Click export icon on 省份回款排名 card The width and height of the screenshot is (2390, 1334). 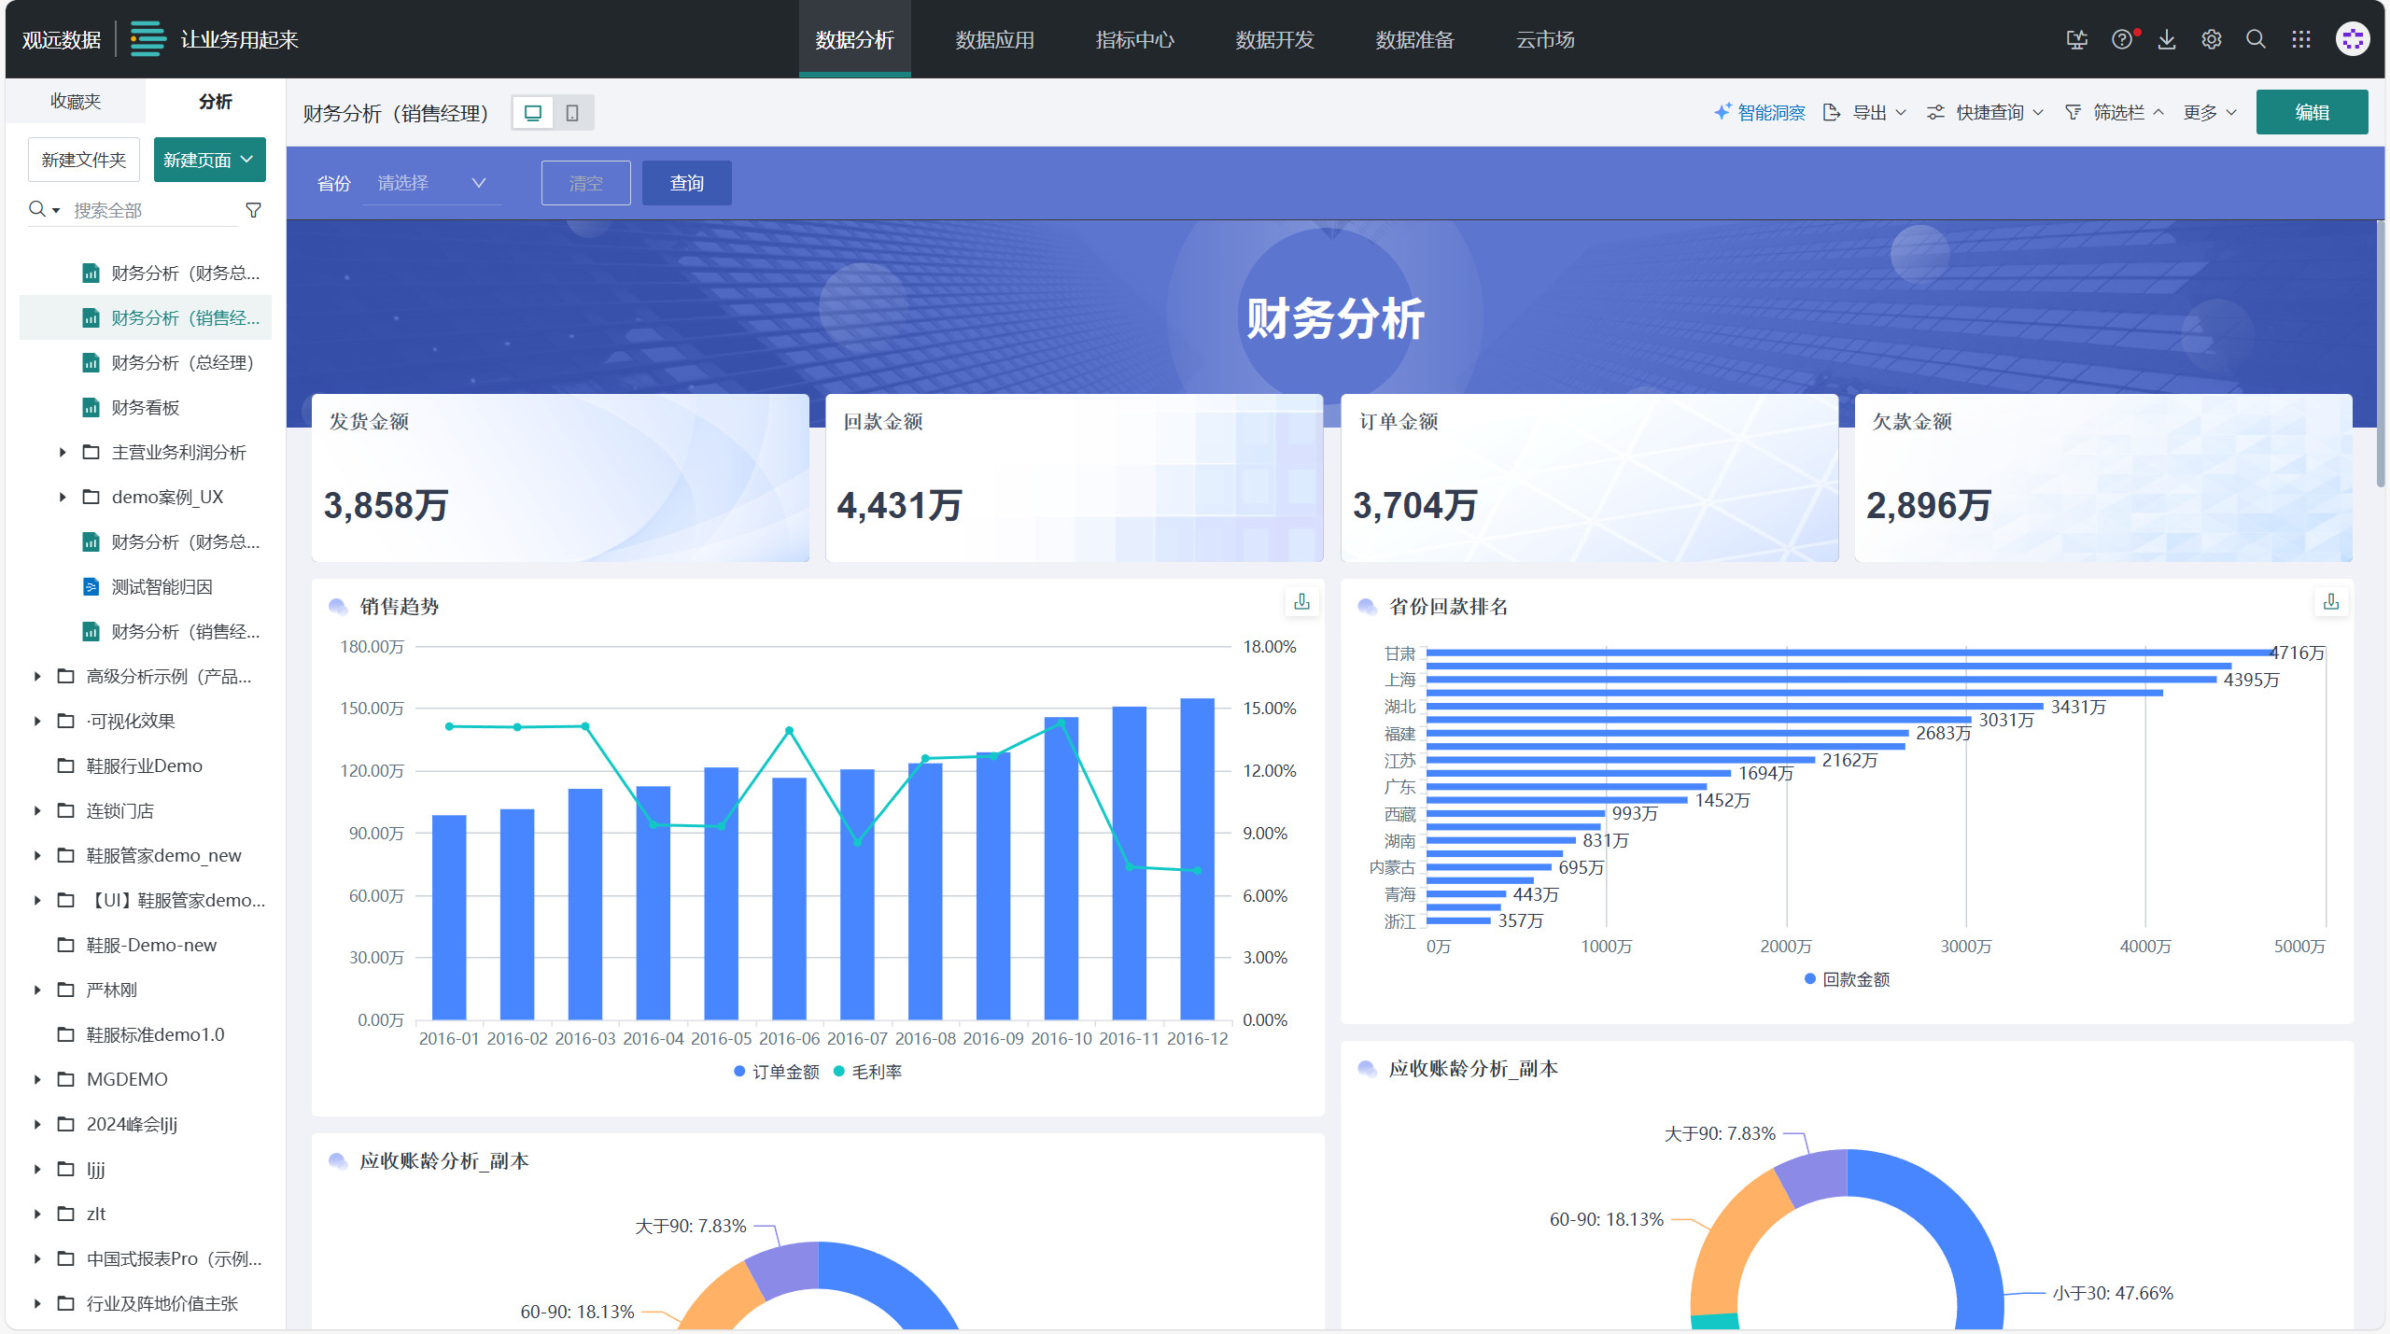(2330, 602)
